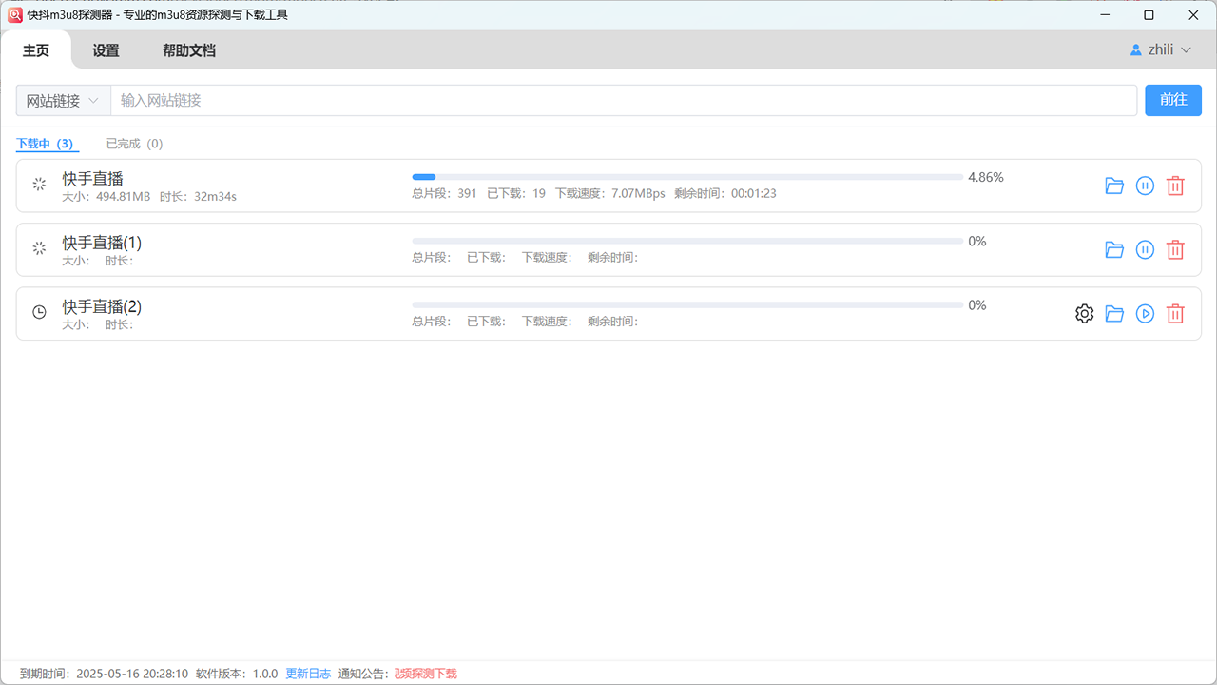The height and width of the screenshot is (685, 1217).
Task: Start the 快手直播(2) download
Action: 1145,313
